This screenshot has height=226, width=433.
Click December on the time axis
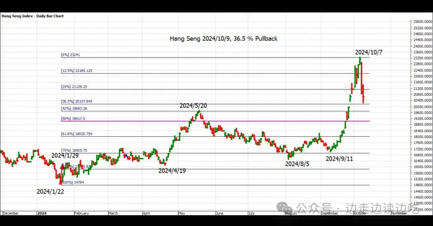click(10, 213)
